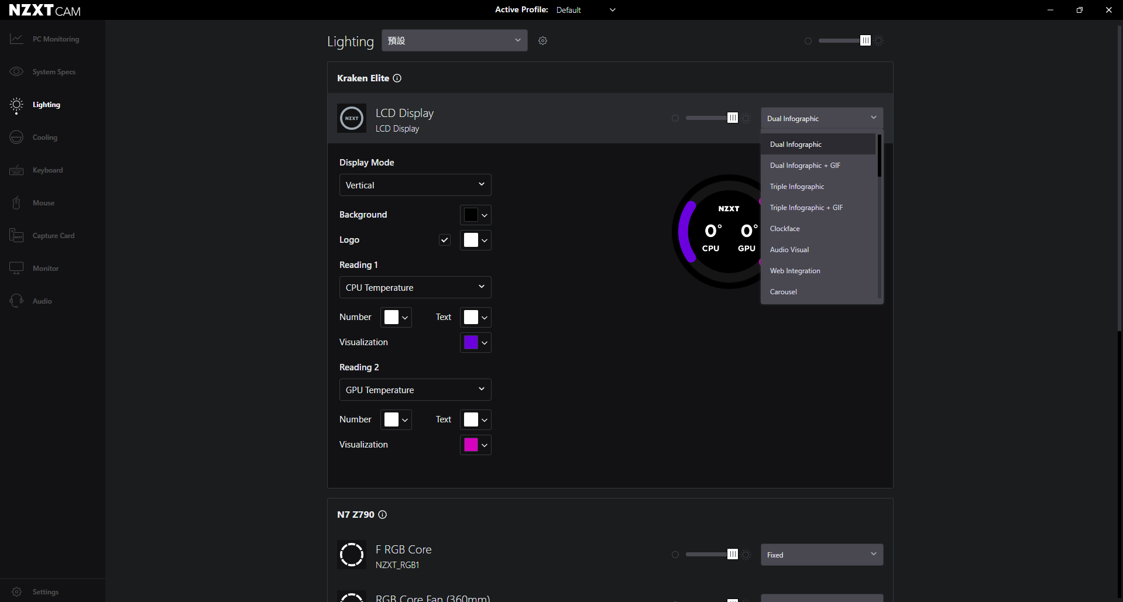Open Reading 1 purple Visualization color swatch

coord(475,342)
